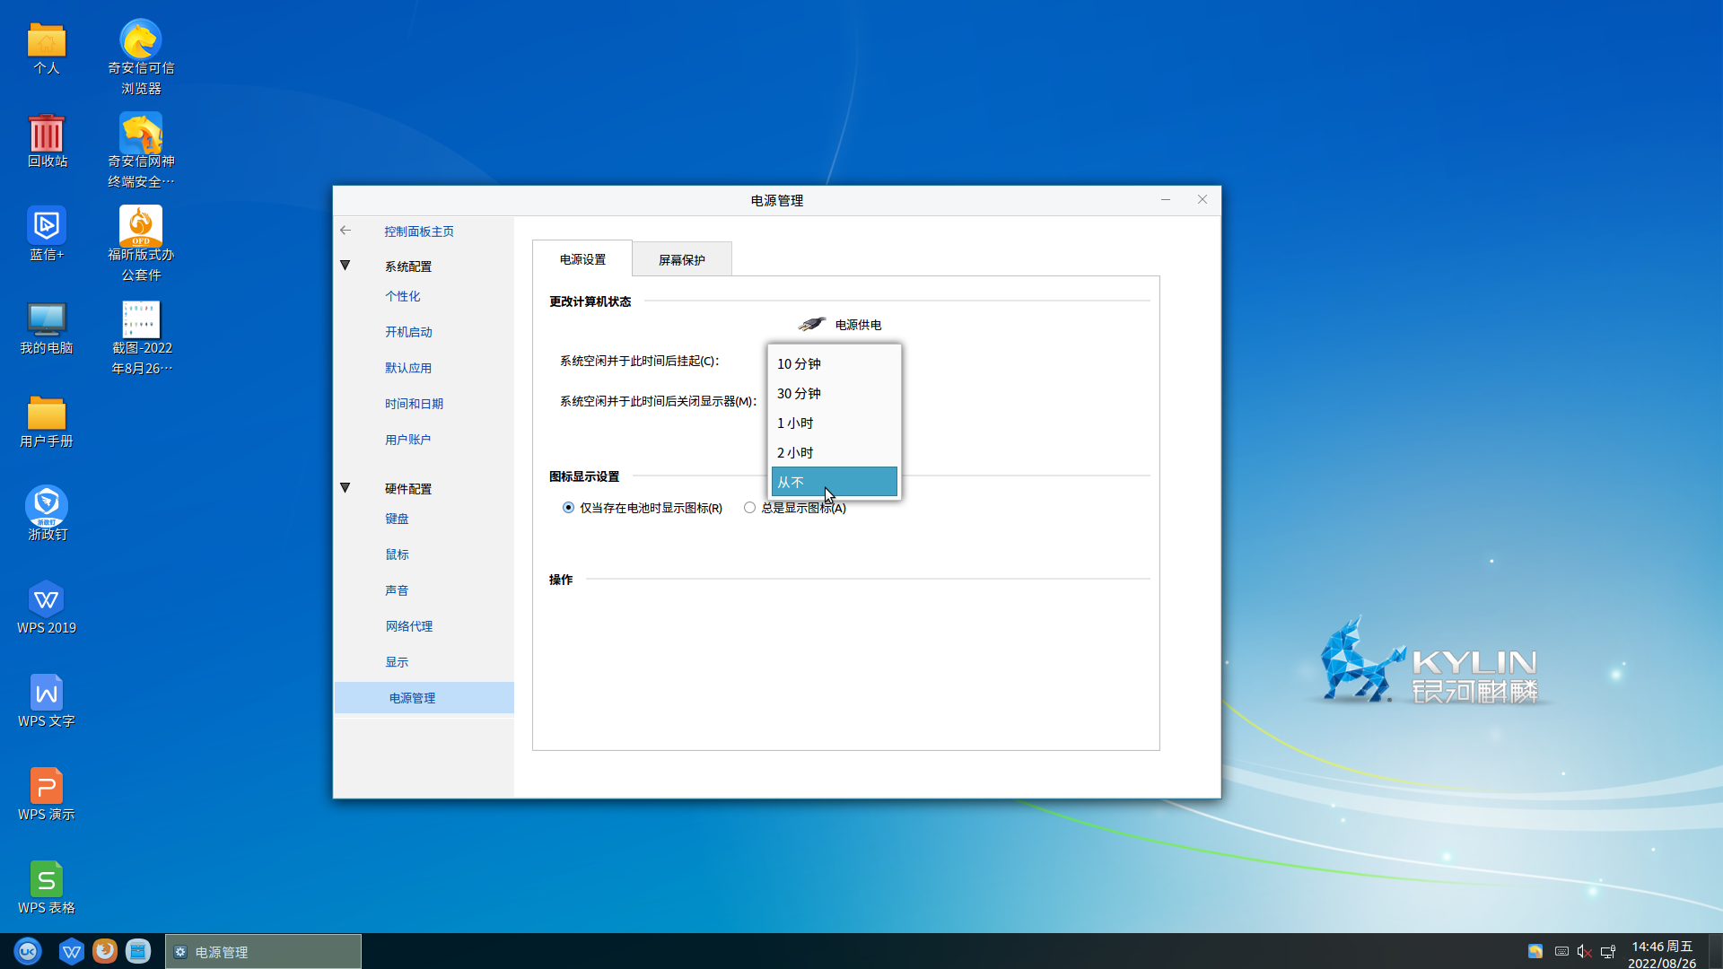
Task: Open 时间和日期 settings
Action: 414,404
